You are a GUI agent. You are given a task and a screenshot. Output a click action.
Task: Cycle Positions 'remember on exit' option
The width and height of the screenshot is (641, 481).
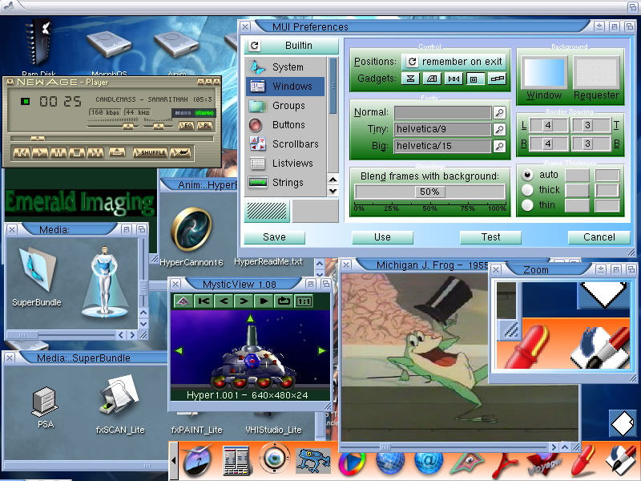[454, 62]
